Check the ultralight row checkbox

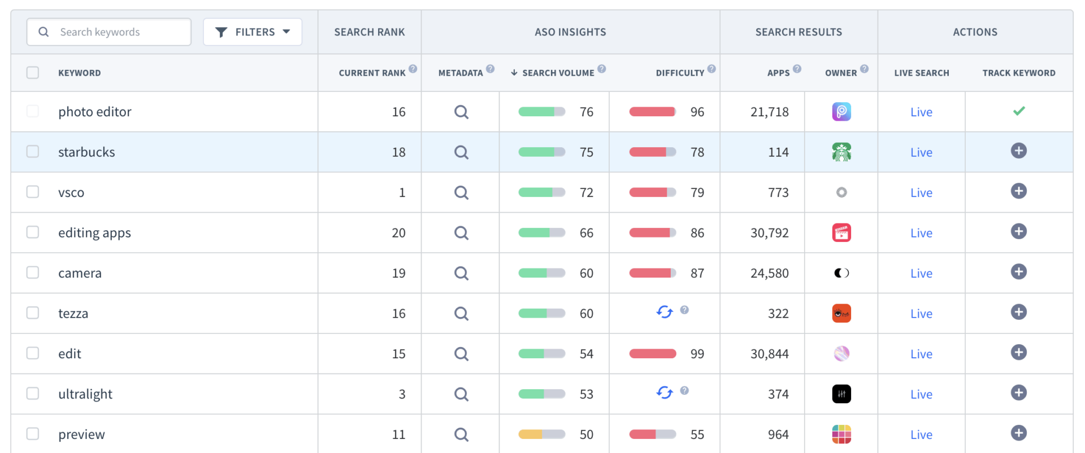point(33,393)
